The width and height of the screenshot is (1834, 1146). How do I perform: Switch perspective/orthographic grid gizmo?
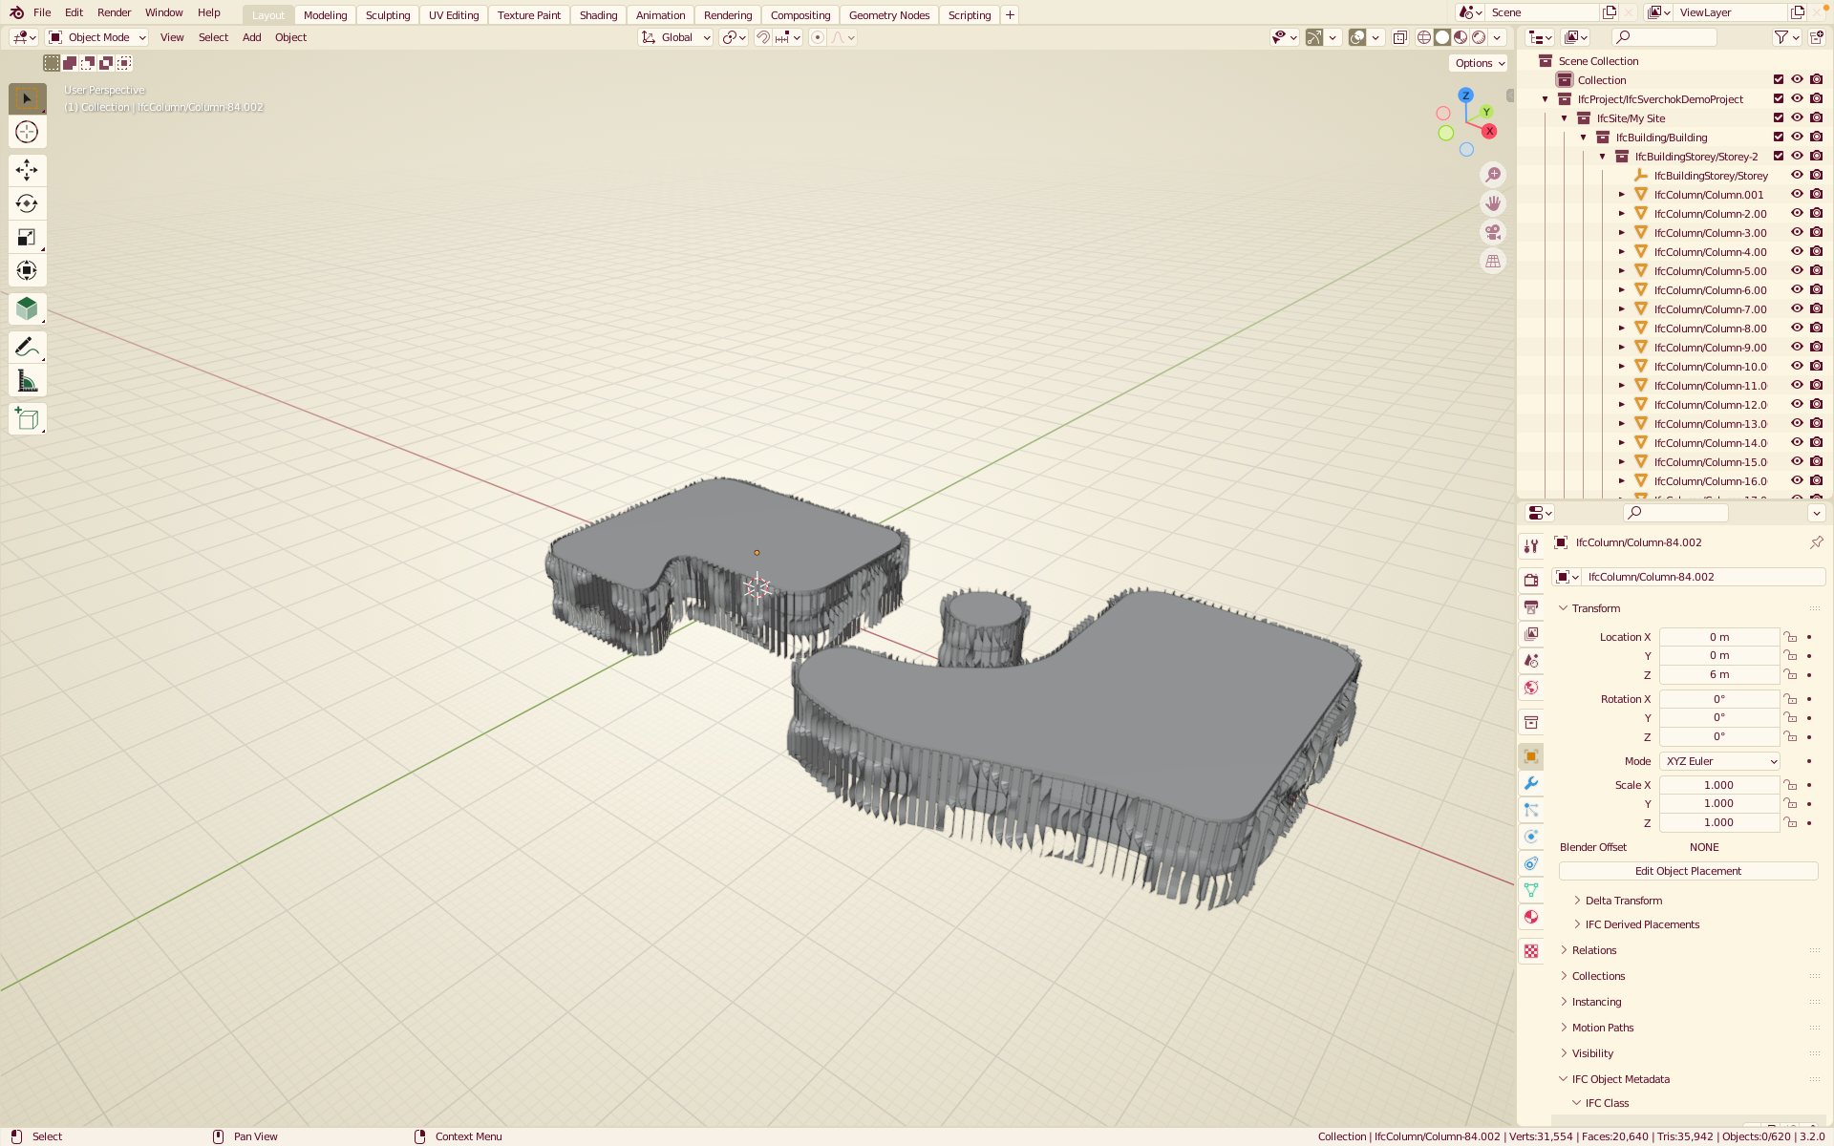pyautogui.click(x=1493, y=261)
